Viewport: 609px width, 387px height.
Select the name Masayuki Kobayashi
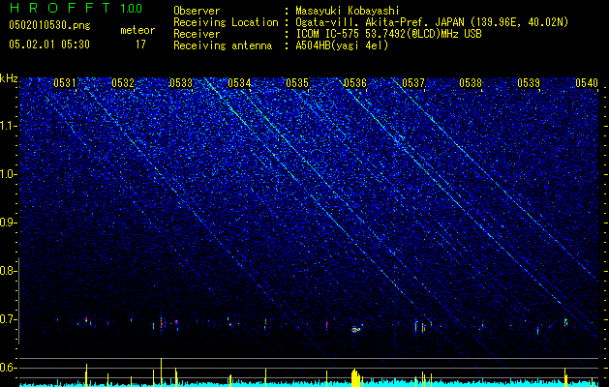(347, 11)
